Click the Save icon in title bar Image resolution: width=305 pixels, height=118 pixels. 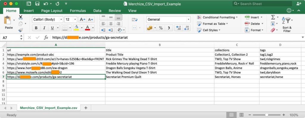pyautogui.click(x=37, y=4)
